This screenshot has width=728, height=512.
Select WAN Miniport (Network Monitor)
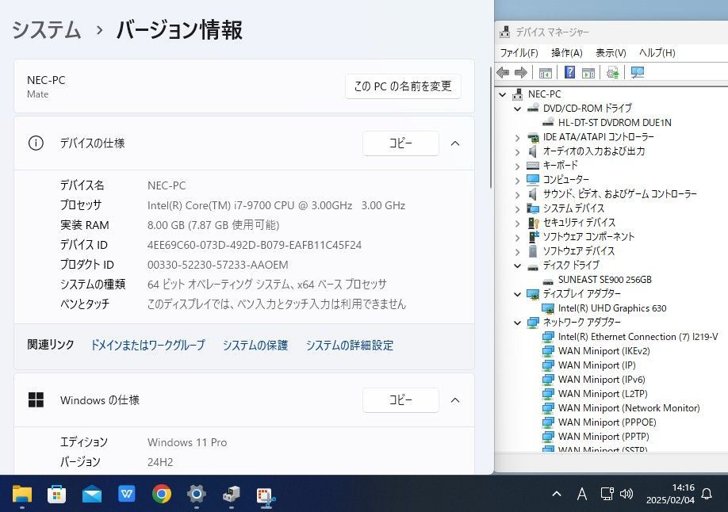629,408
